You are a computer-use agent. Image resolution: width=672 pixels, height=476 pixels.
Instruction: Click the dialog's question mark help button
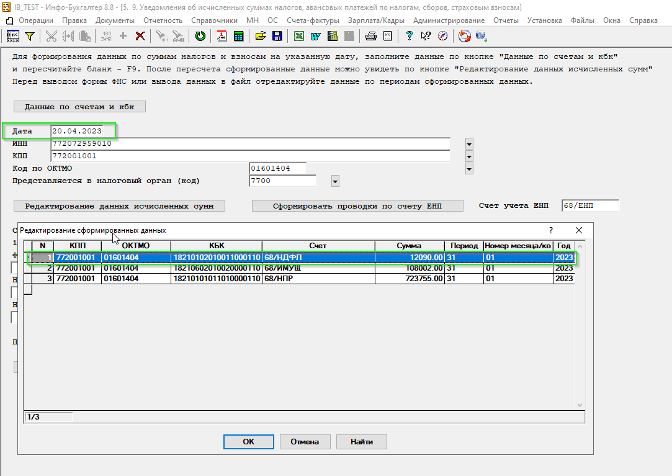pos(551,230)
